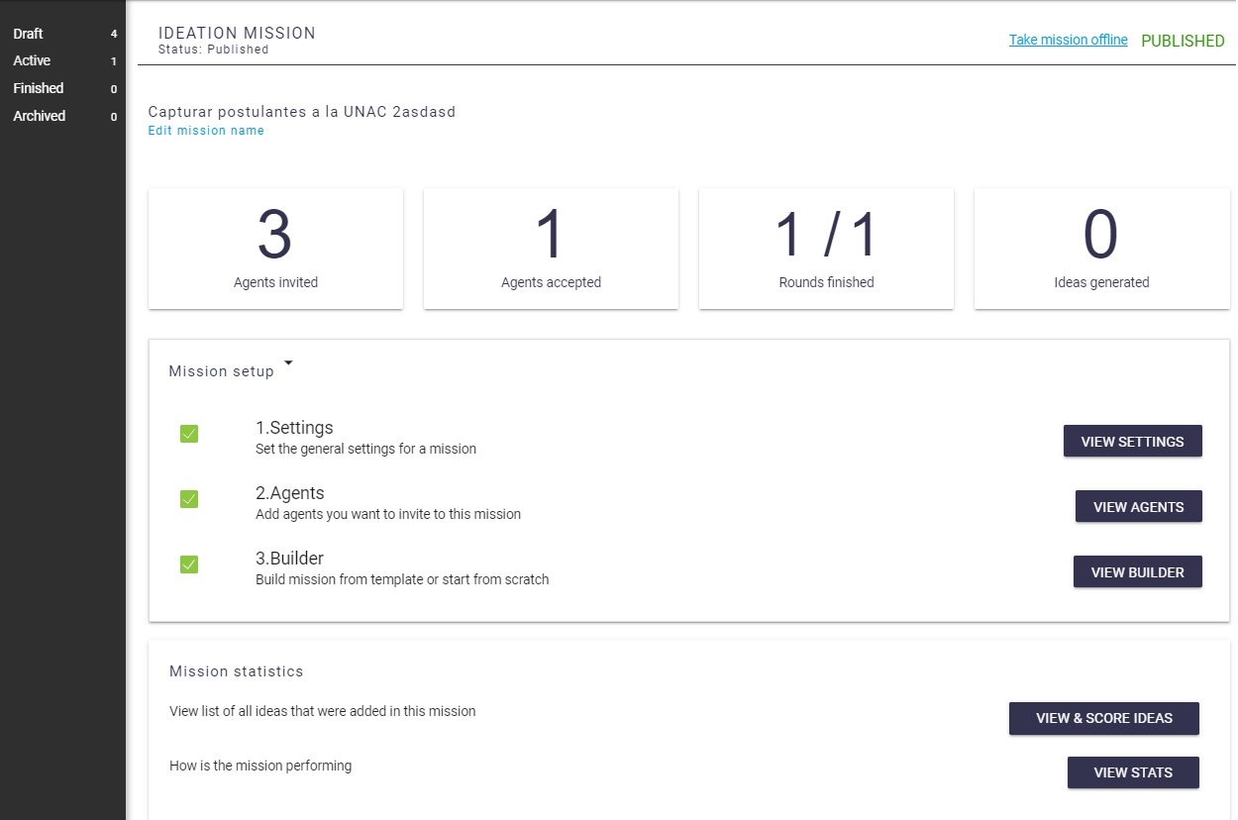Toggle the green Agents step checkbox
Image resolution: width=1238 pixels, height=820 pixels.
point(189,499)
